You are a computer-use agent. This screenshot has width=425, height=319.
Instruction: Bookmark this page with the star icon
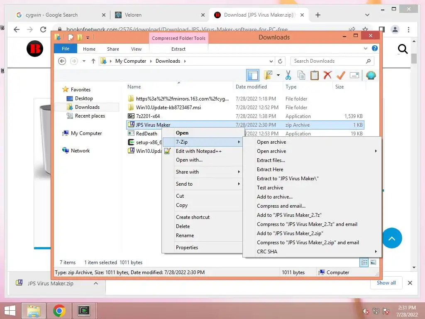click(x=365, y=29)
